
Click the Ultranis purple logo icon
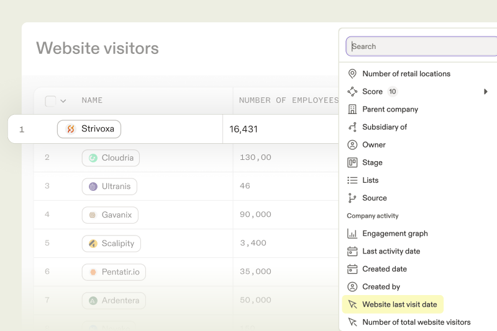tap(93, 187)
